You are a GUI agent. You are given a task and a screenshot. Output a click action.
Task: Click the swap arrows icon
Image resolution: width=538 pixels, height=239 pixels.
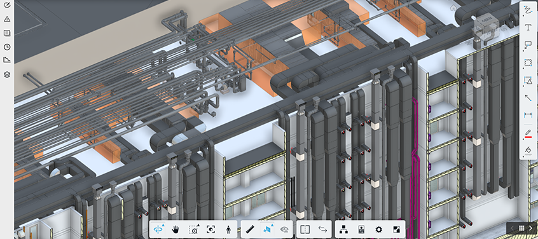322,229
